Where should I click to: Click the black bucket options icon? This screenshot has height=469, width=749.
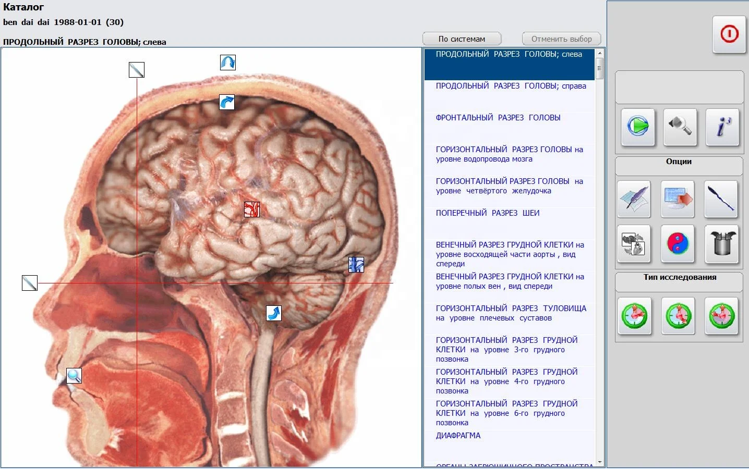click(722, 243)
